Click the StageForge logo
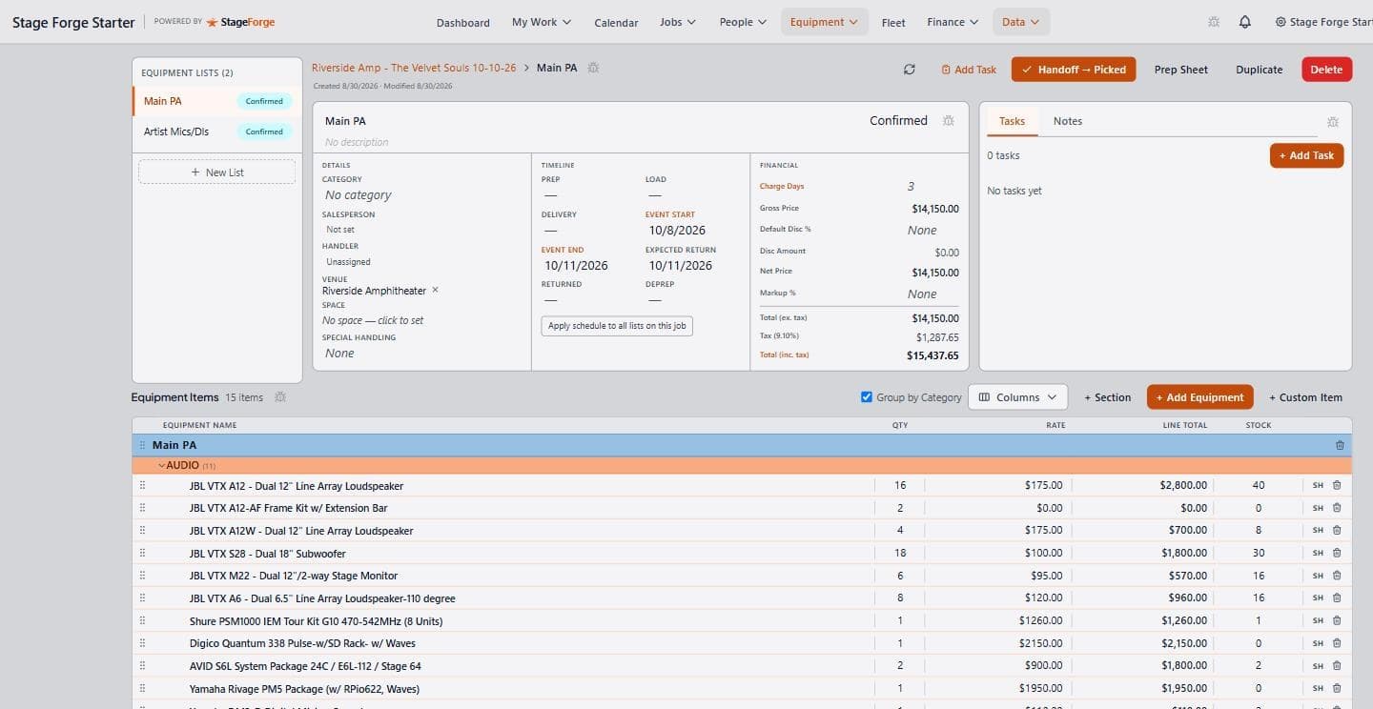This screenshot has width=1373, height=709. (x=240, y=22)
